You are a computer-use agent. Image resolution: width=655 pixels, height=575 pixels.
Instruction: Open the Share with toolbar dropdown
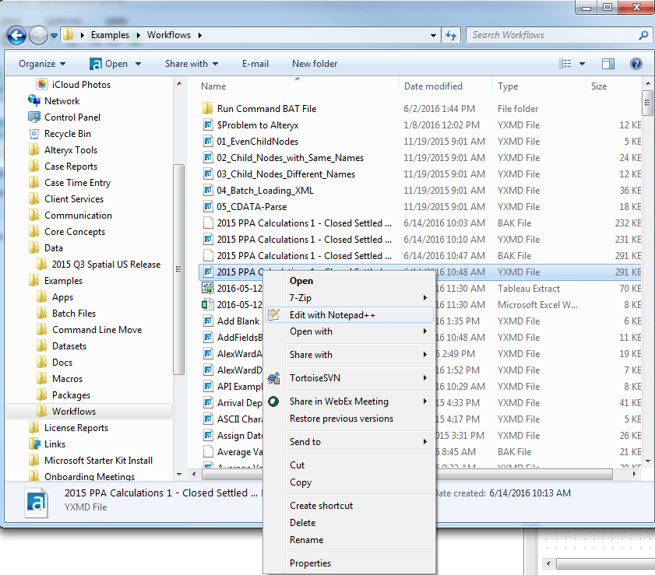pyautogui.click(x=192, y=64)
